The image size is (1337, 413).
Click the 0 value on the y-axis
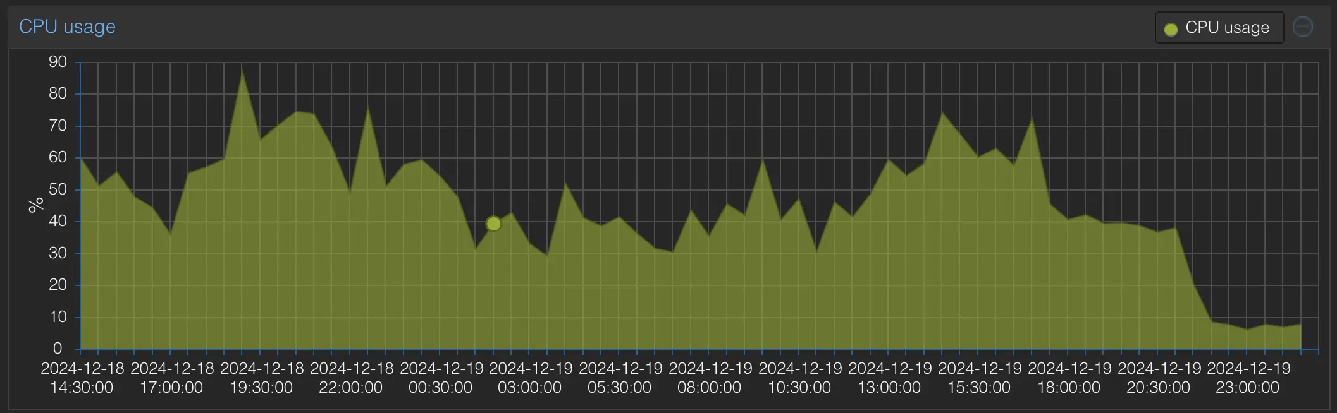(58, 349)
